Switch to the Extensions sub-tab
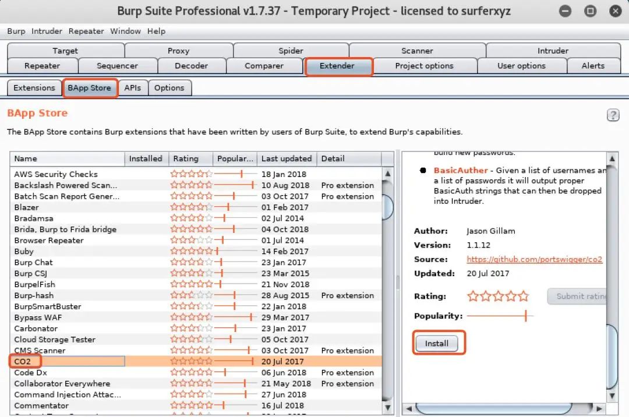This screenshot has width=629, height=417. [34, 88]
